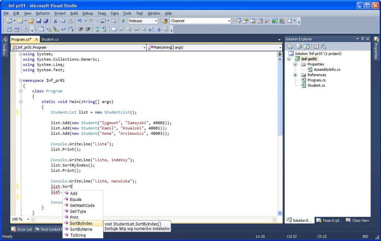This screenshot has height=241, width=381.
Task: Select Program.cs in the solution tree
Action: pyautogui.click(x=316, y=80)
